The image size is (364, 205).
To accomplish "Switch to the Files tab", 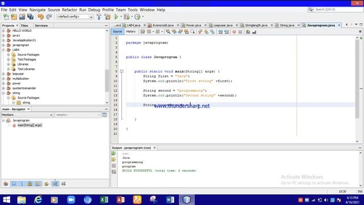I will pyautogui.click(x=24, y=26).
